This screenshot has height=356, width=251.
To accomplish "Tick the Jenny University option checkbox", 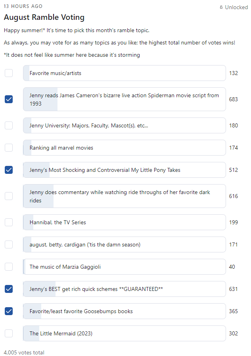I will pos(9,125).
